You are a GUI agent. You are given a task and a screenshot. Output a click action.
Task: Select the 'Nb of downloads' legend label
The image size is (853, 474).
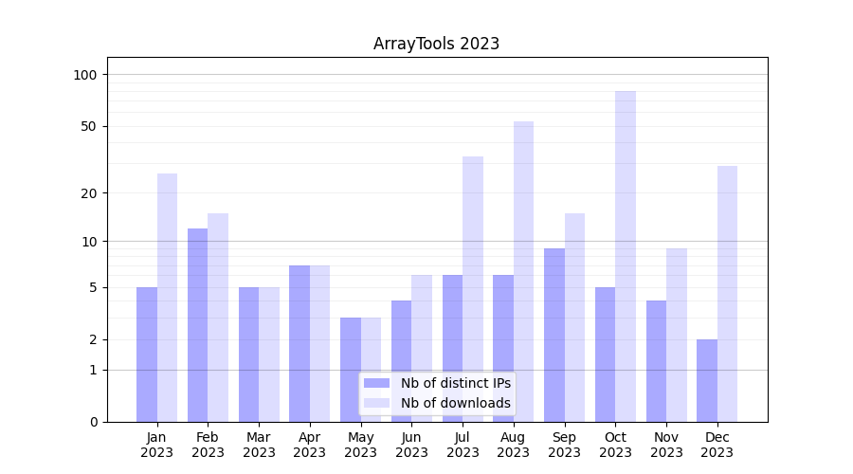pos(455,403)
